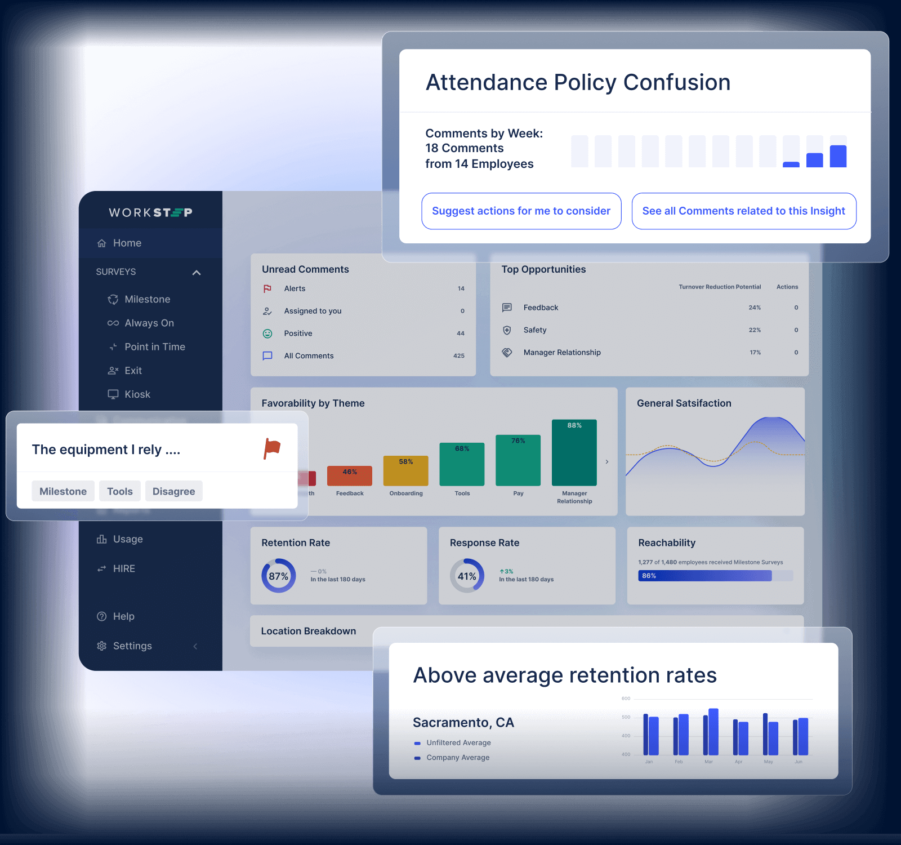Screen dimensions: 901x845
Task: Click the Reachability 86% progress bar
Action: coord(705,576)
